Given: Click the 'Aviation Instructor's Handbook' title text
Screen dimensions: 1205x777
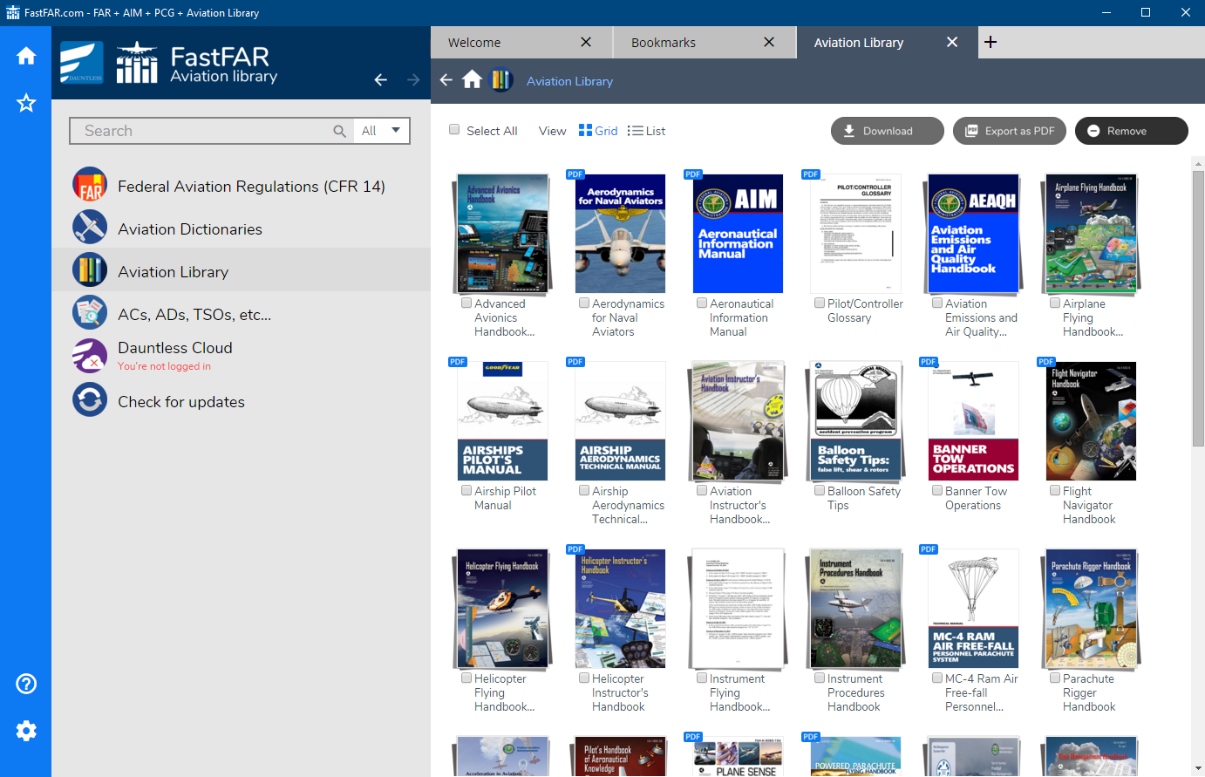Looking at the screenshot, I should click(739, 505).
